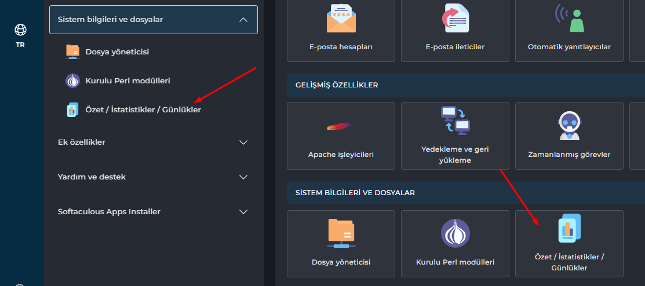Open Özet / İstatistikler / Günlükler sidebar link
Image resolution: width=645 pixels, height=286 pixels.
pyautogui.click(x=143, y=110)
